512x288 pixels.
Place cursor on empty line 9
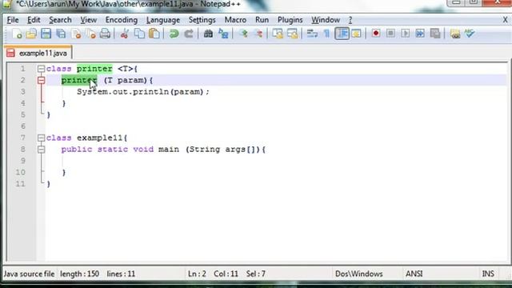click(x=276, y=161)
